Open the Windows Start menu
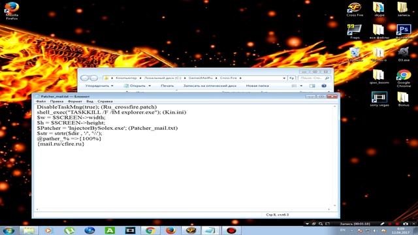The image size is (418, 235). (x=8, y=230)
